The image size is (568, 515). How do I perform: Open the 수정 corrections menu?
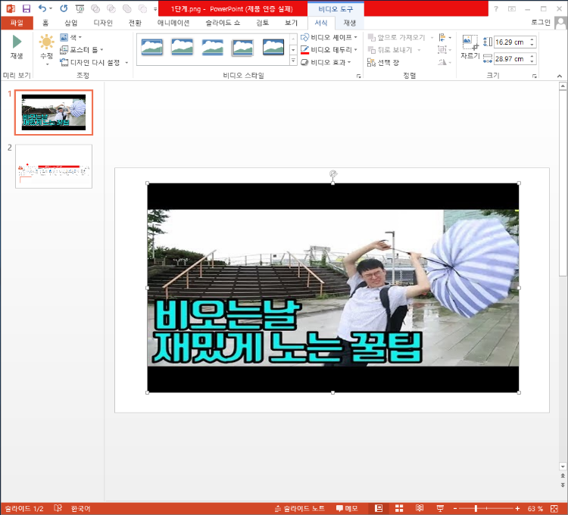(x=47, y=50)
